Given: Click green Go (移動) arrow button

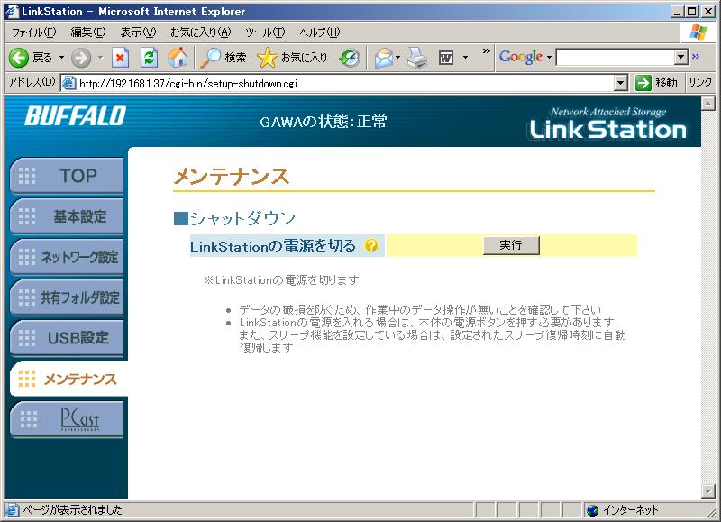Looking at the screenshot, I should tap(656, 83).
